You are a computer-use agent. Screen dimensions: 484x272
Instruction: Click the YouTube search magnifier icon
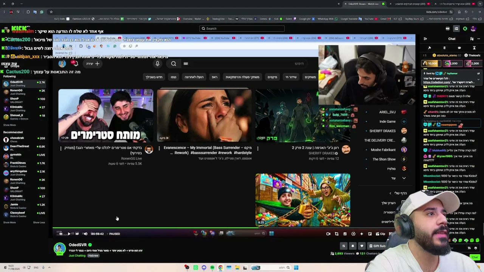(x=174, y=63)
